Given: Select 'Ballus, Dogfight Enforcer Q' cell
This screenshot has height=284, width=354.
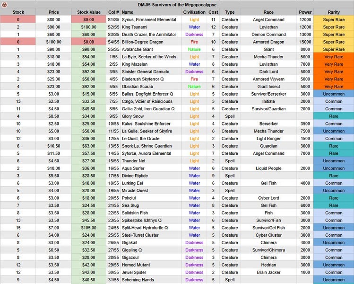Looking at the screenshot, I should click(x=151, y=94).
